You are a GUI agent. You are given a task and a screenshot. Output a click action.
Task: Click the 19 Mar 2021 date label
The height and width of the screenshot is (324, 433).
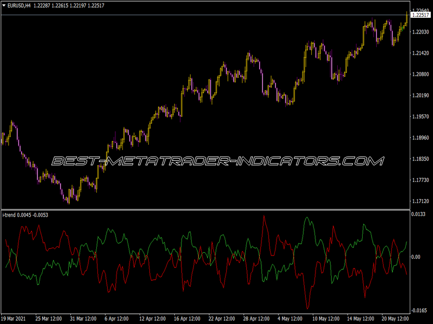pos(14,319)
